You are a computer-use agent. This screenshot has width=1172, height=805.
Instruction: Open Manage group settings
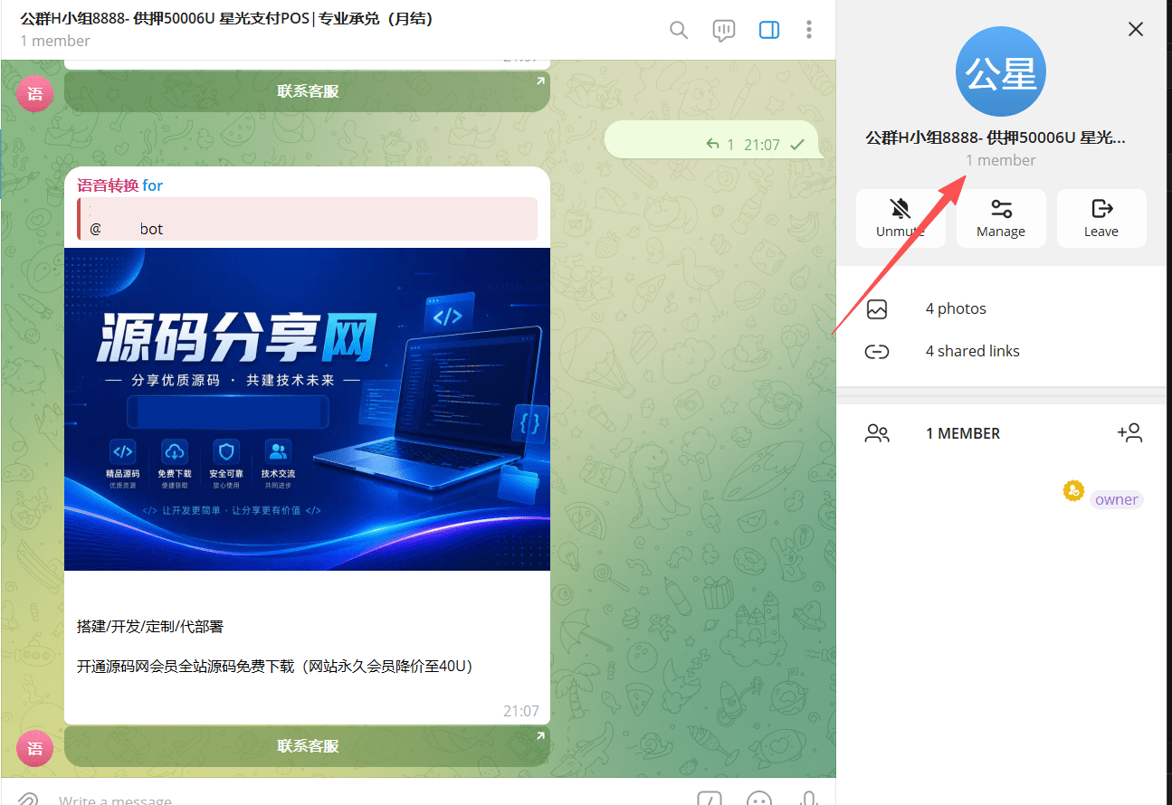click(x=1001, y=218)
